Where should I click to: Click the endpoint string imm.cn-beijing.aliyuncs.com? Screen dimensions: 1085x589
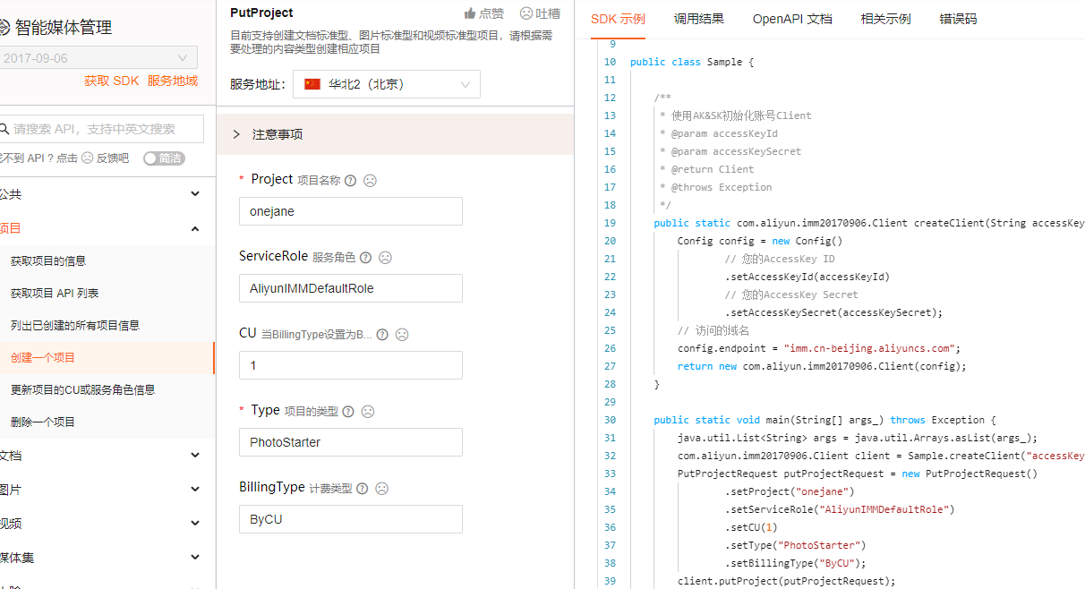pos(869,348)
